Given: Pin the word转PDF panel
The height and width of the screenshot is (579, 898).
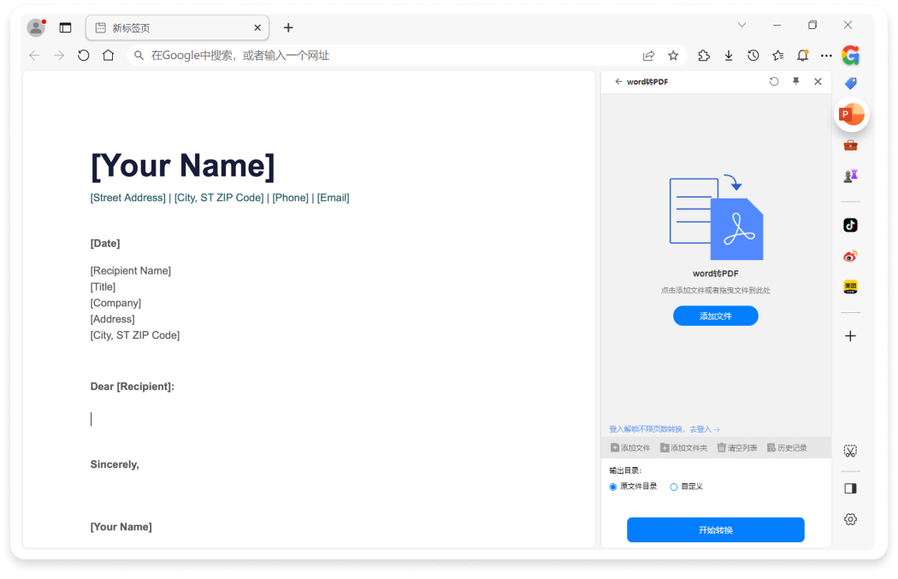Looking at the screenshot, I should coord(795,81).
